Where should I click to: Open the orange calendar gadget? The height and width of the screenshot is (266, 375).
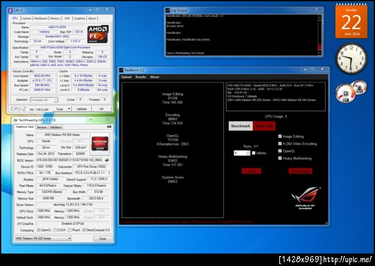click(x=351, y=21)
